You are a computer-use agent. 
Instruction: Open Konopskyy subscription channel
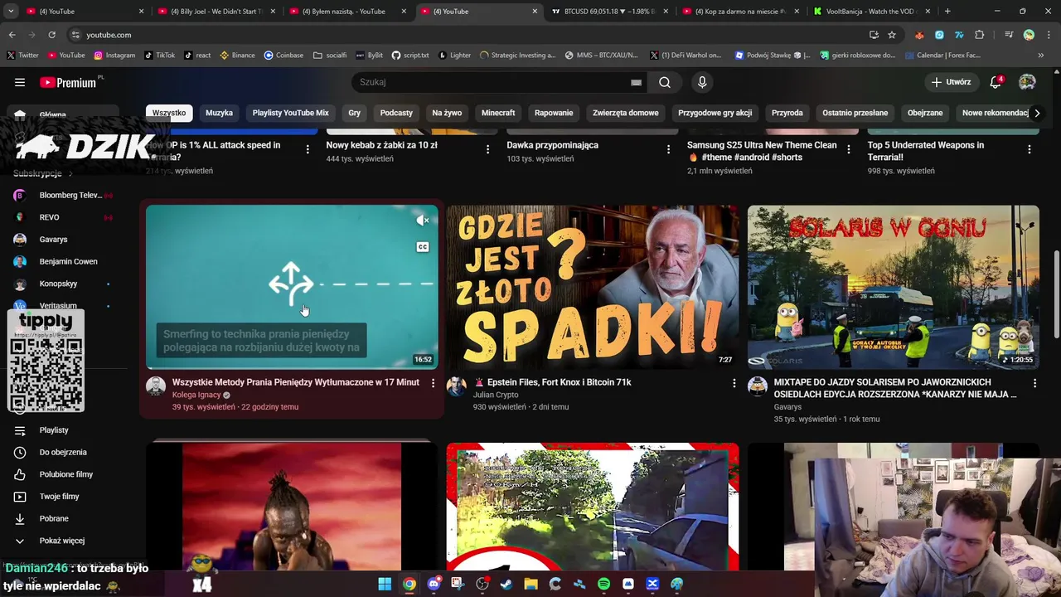63,284
